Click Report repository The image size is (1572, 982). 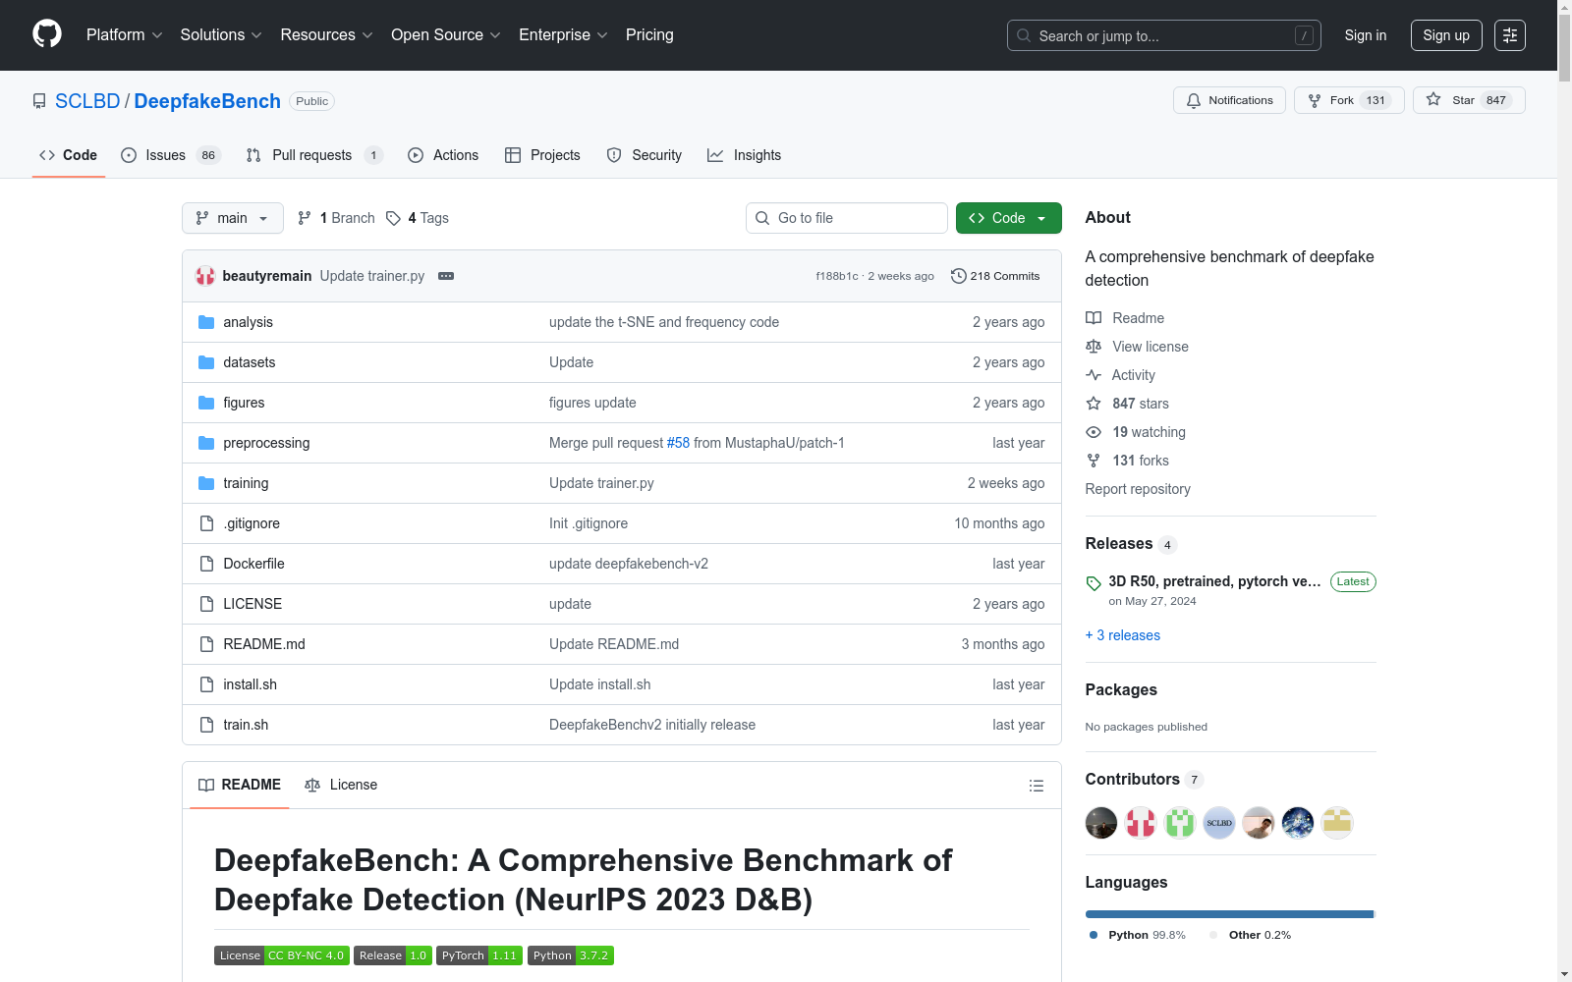pyautogui.click(x=1138, y=489)
